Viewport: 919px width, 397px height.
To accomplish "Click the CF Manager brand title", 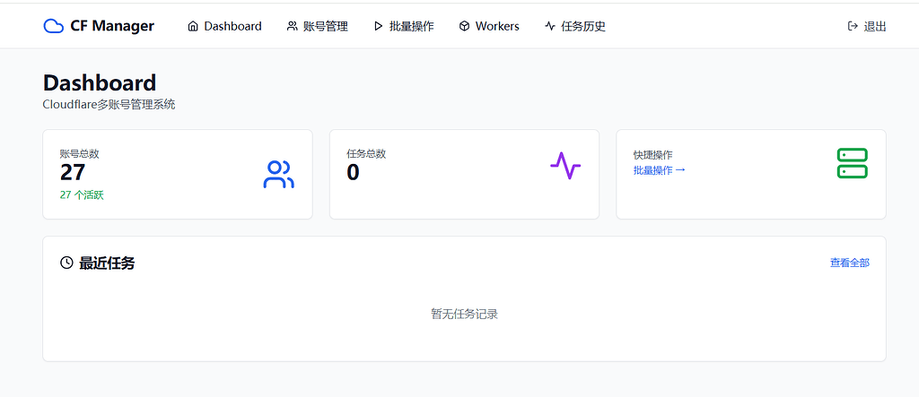I will click(x=112, y=26).
